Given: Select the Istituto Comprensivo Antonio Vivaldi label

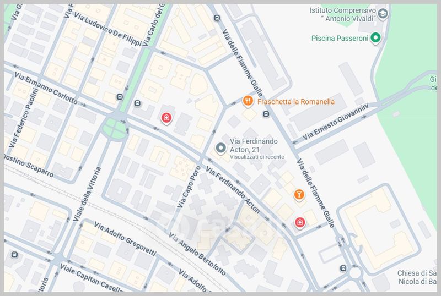Looking at the screenshot, I should (342, 14).
